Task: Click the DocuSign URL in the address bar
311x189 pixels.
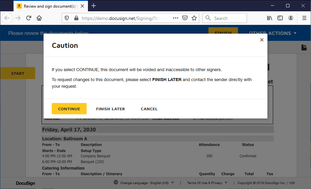Action: coord(121,18)
